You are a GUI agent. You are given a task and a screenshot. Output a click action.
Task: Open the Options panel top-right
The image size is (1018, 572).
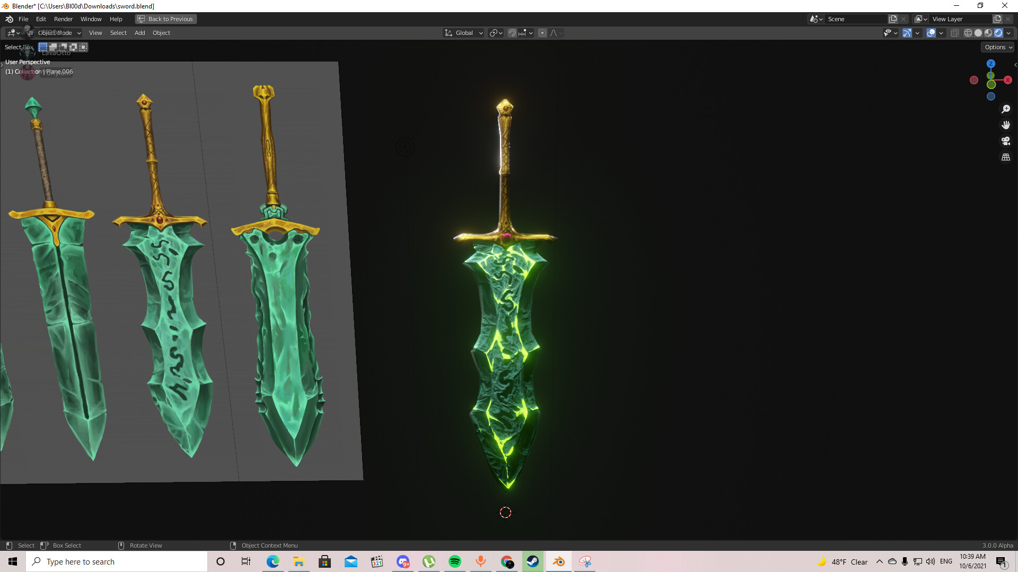996,47
